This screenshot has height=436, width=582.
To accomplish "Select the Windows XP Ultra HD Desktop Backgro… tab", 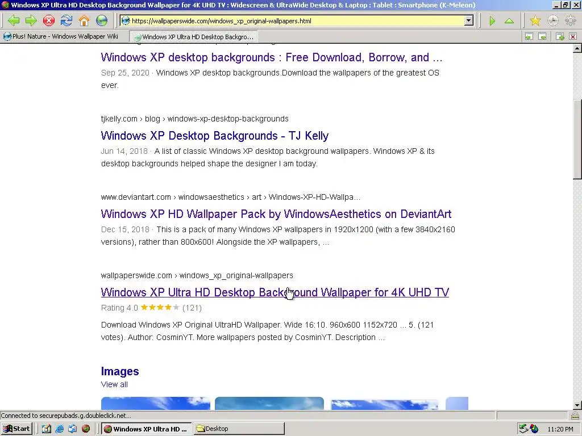I will tap(193, 37).
